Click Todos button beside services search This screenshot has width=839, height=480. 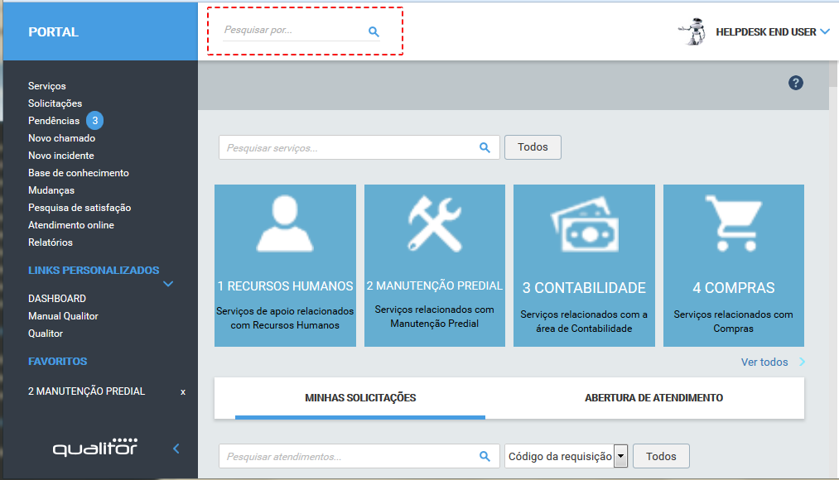(533, 147)
